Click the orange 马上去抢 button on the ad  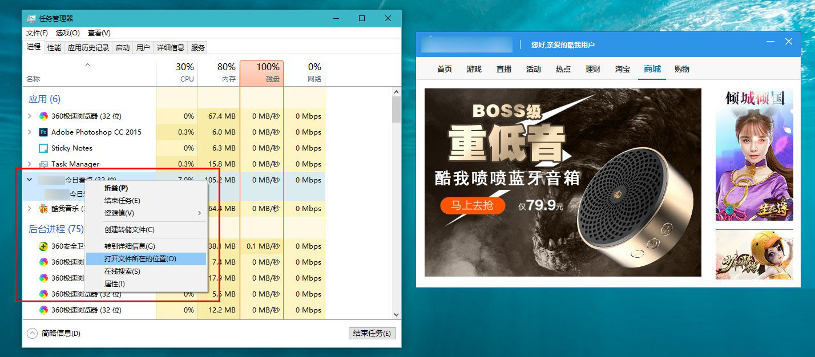click(472, 205)
